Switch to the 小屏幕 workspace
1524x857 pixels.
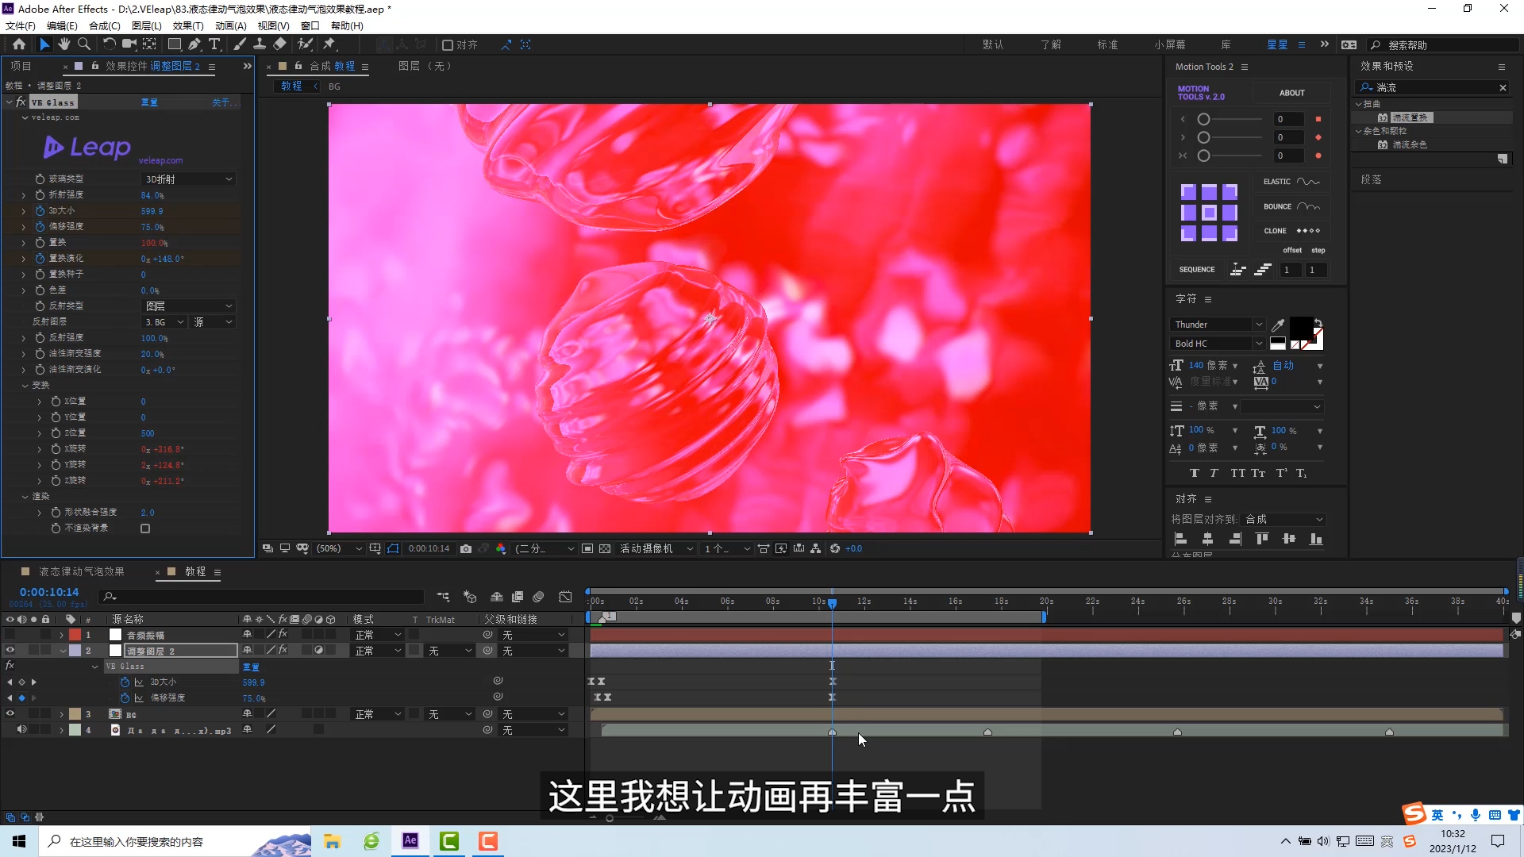[x=1170, y=45]
